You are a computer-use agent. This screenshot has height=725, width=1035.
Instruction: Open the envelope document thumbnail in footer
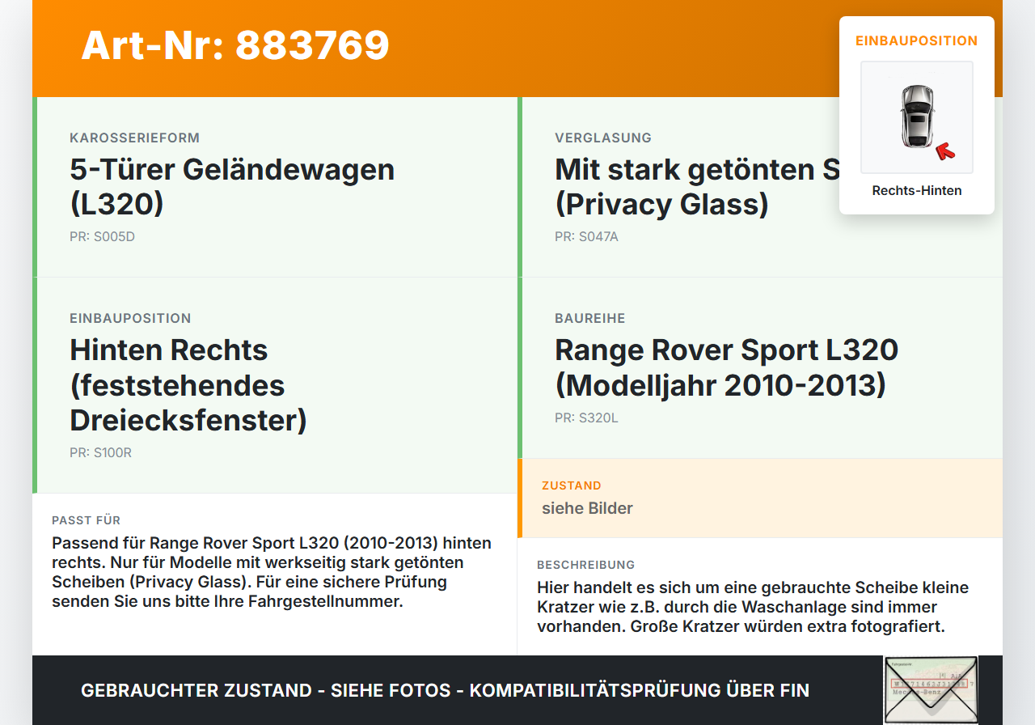tap(931, 690)
